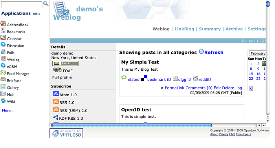Open the February month dropdown
Viewport: 275px width, 148px height.
(x=257, y=53)
